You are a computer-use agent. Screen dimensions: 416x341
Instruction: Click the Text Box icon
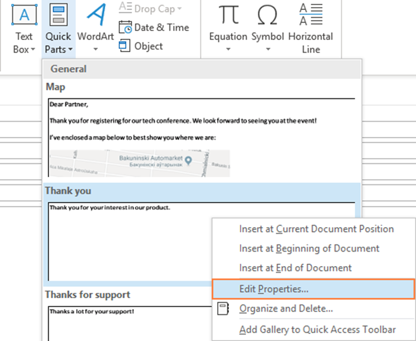click(x=24, y=15)
